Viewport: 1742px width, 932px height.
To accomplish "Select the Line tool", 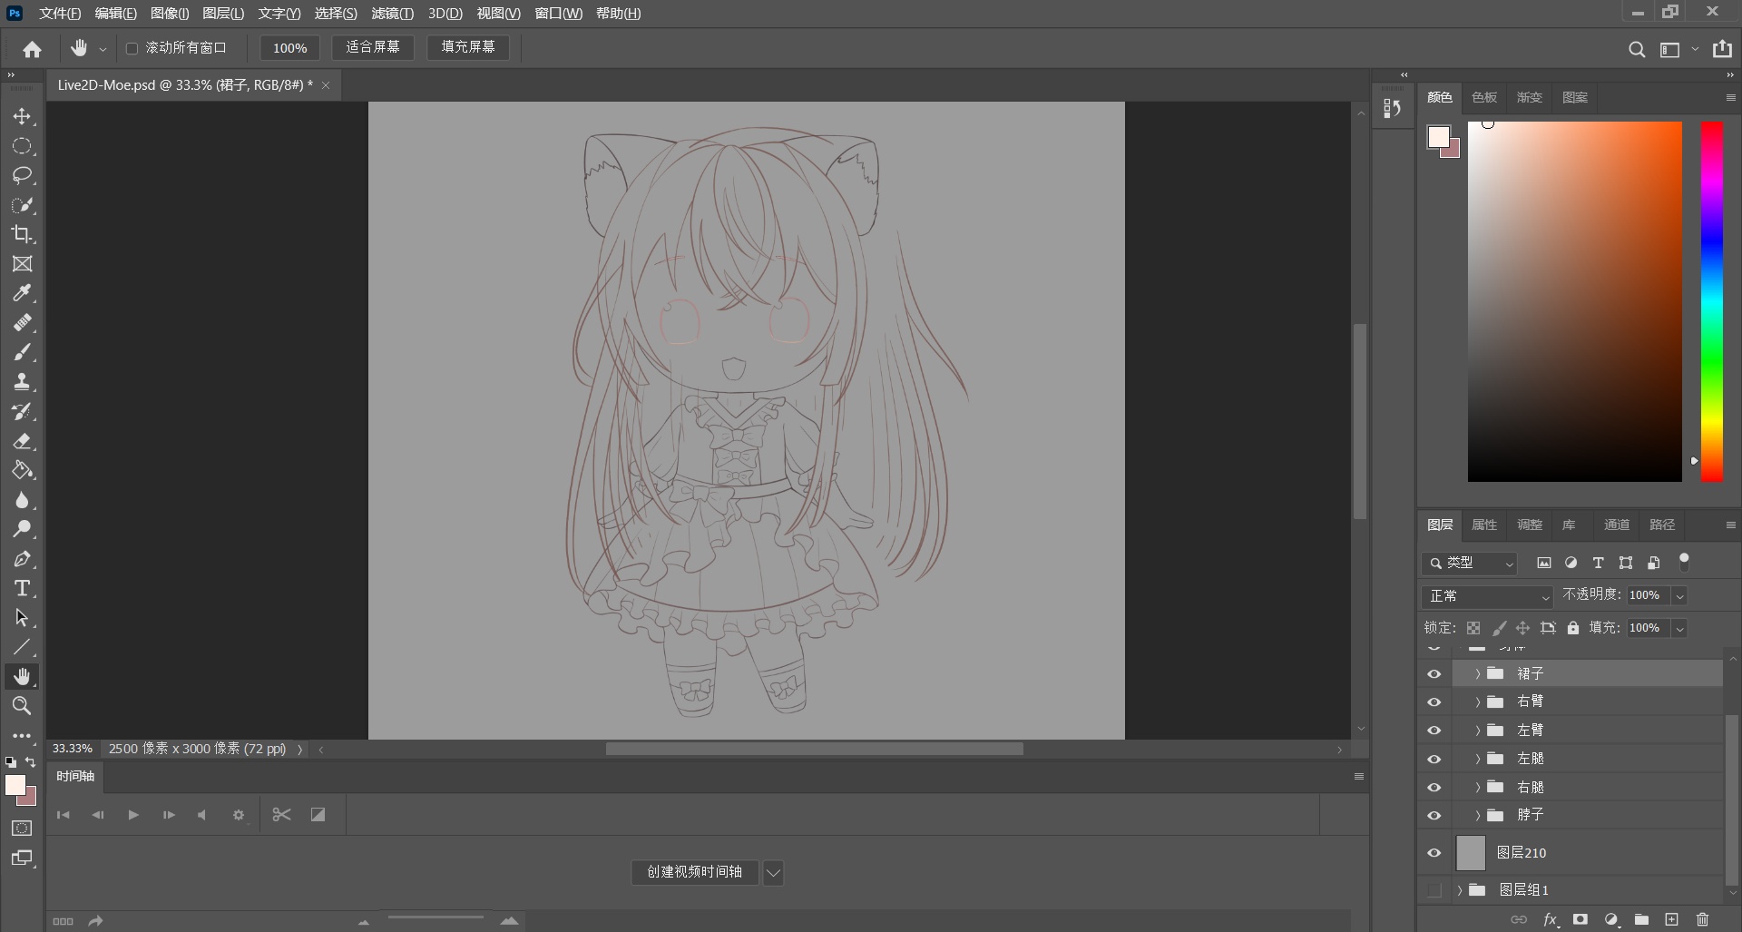I will (22, 647).
